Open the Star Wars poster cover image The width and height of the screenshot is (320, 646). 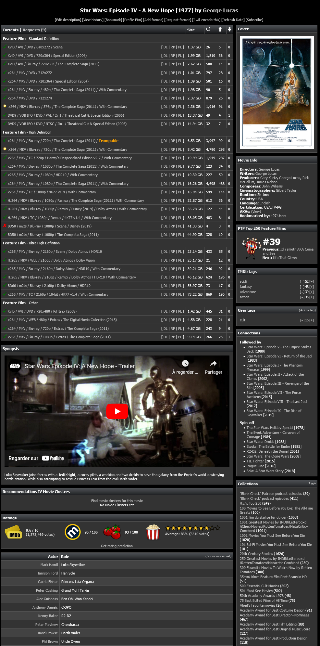coord(277,93)
